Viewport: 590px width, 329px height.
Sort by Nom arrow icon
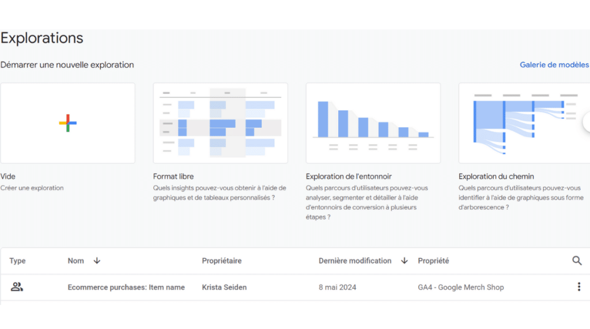[x=97, y=261]
